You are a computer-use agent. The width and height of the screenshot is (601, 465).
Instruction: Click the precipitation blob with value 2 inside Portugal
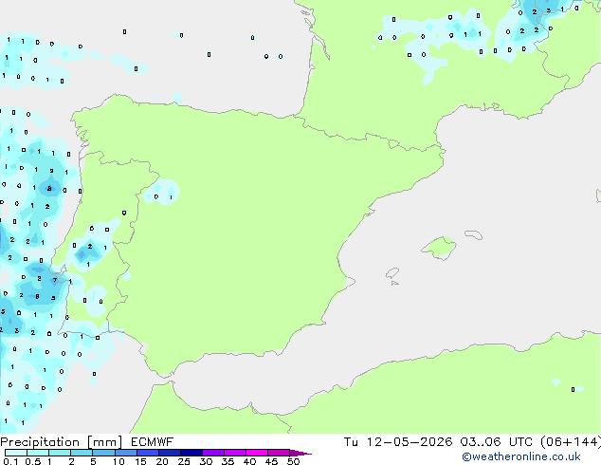coord(87,251)
